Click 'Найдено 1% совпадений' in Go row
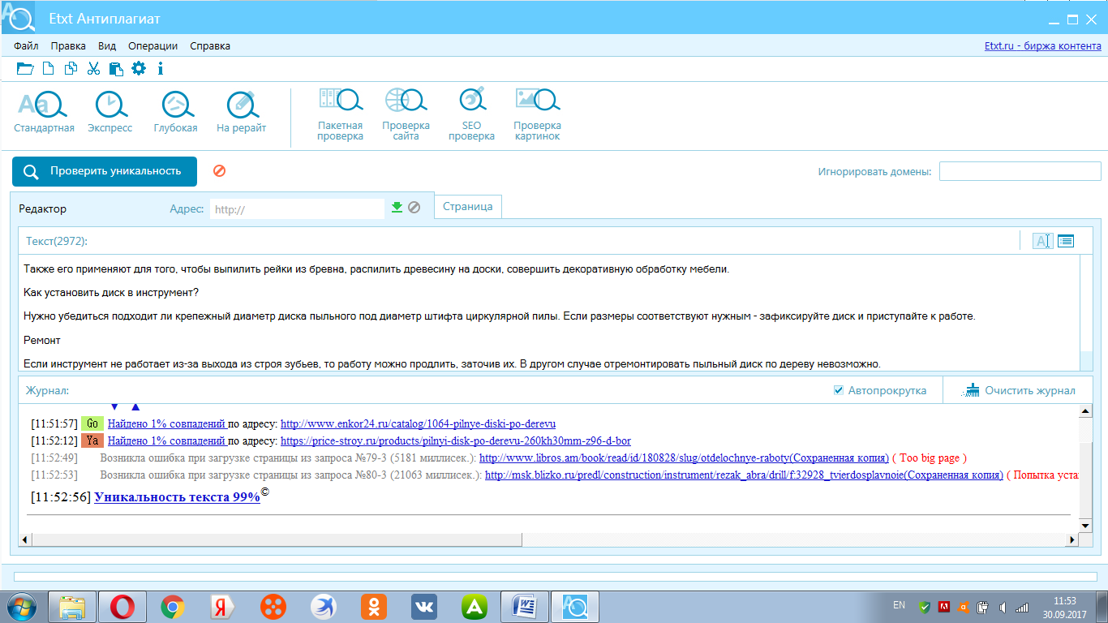 tap(166, 423)
